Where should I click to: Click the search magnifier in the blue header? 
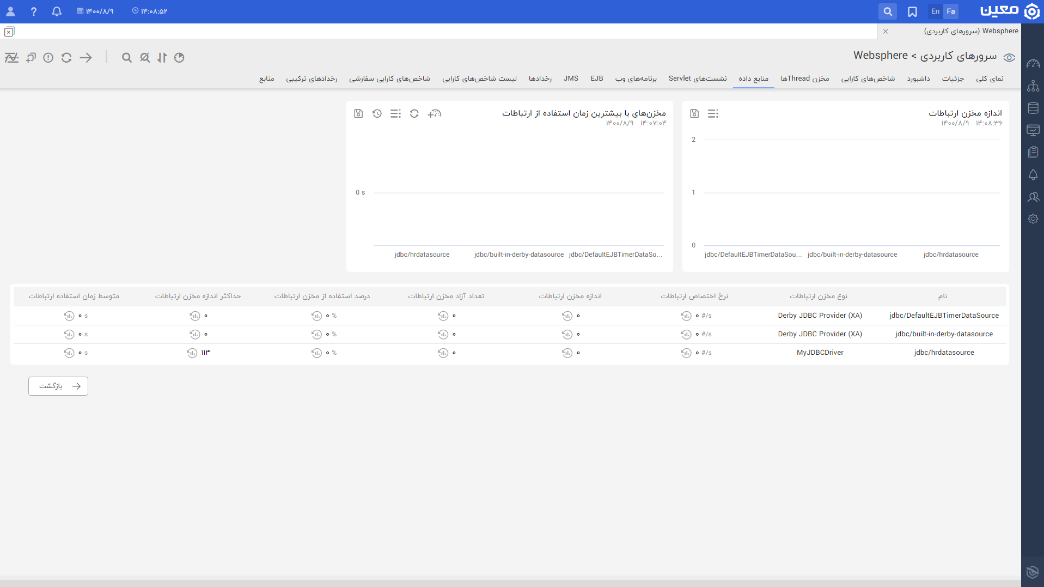point(887,11)
